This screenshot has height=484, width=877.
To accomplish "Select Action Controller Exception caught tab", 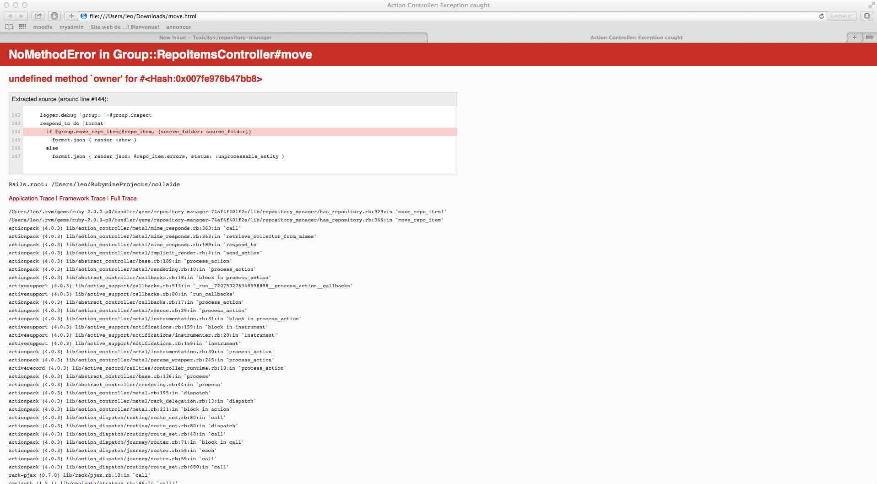I will coord(636,38).
